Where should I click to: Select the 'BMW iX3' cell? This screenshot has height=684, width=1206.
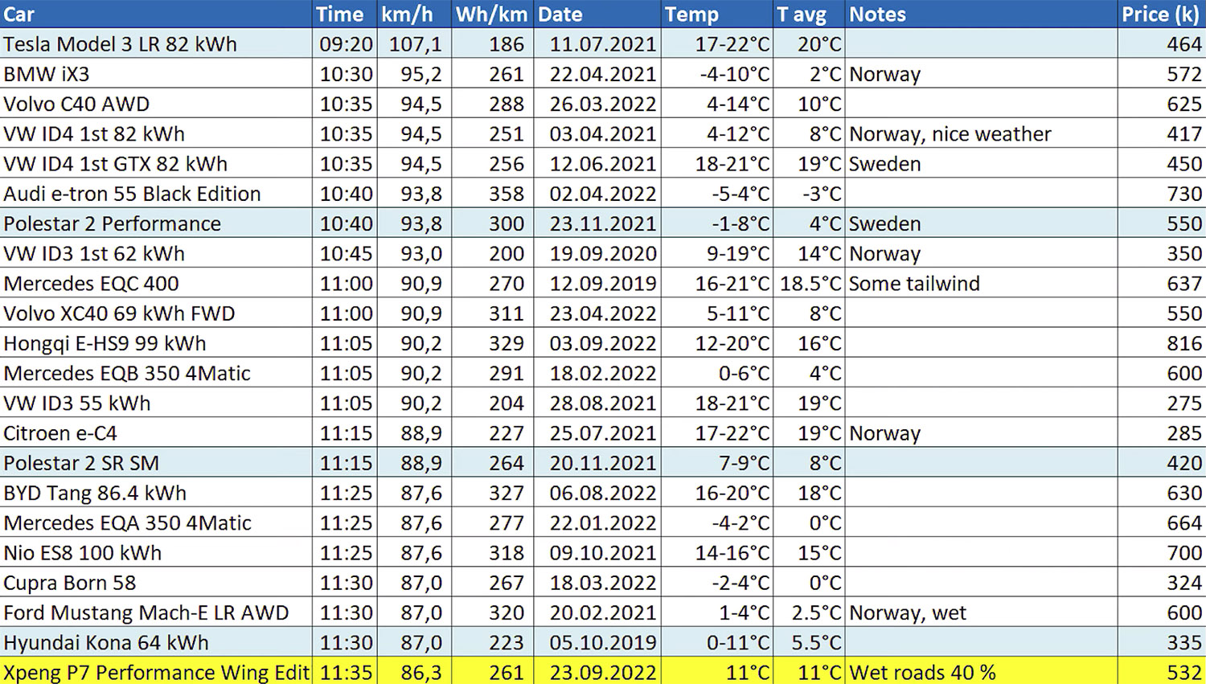(156, 73)
